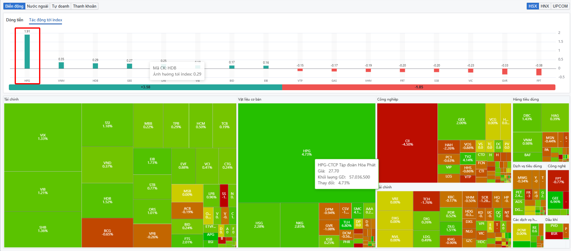
Task: Go to the Thanh khoản tab
Action: [x=85, y=6]
